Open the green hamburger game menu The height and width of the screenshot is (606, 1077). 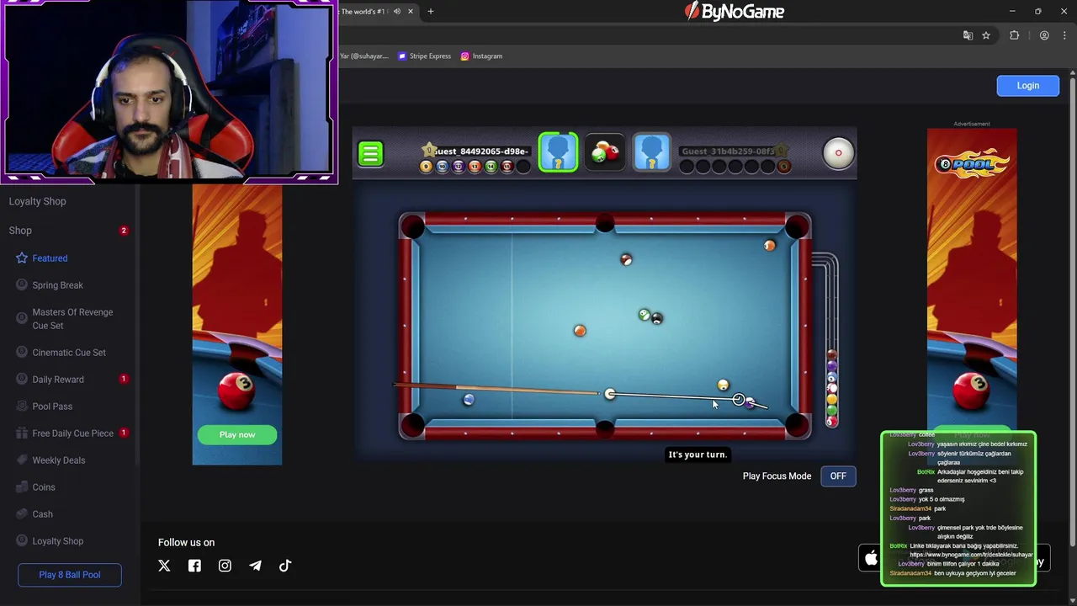370,153
